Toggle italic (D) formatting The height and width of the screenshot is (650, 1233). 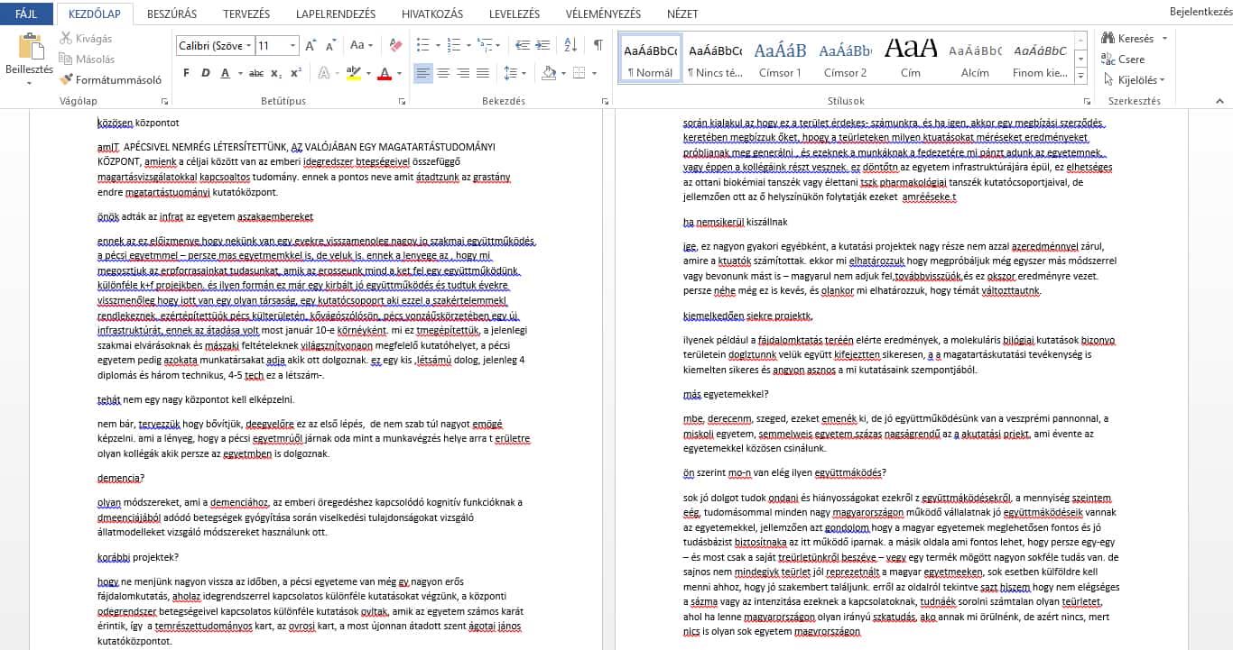coord(205,73)
